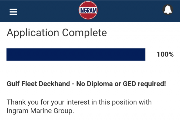Click the word Application in heading
Screen dimensions: 180x121
(x=33, y=33)
